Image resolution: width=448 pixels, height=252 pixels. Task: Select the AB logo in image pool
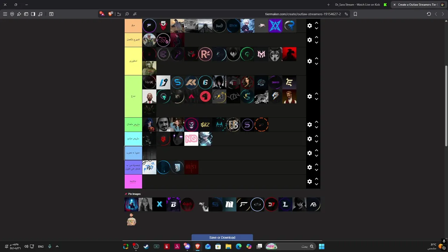pos(313,204)
